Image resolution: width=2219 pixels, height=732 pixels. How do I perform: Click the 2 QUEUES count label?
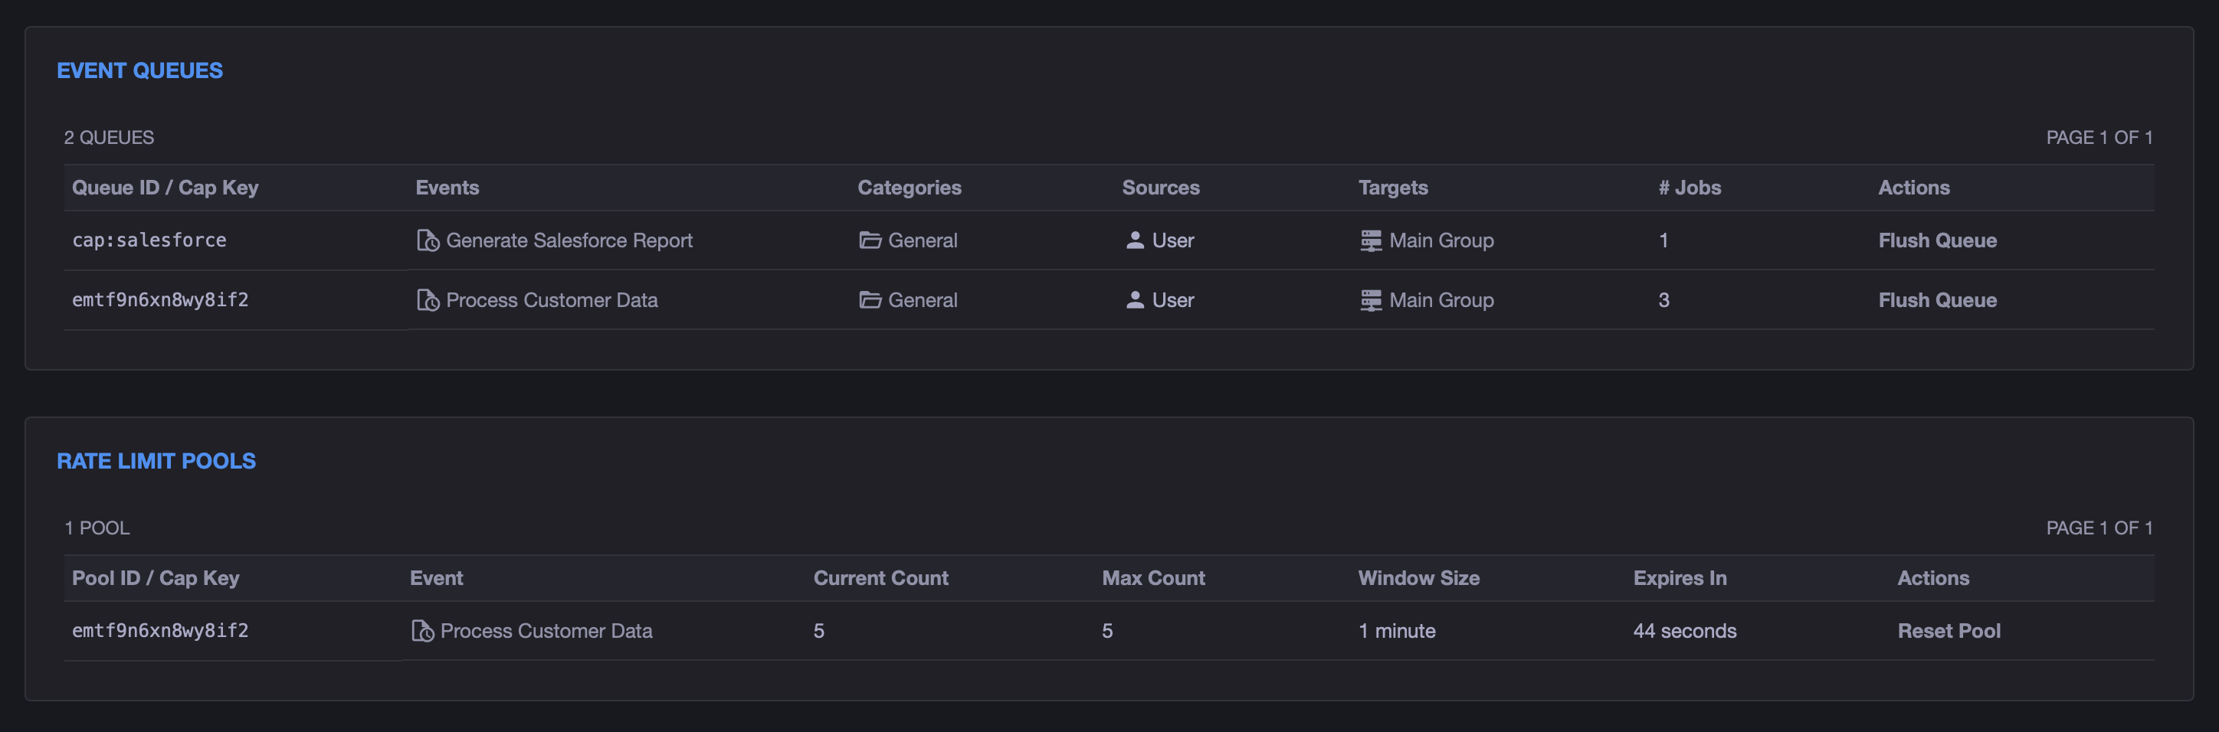coord(110,138)
